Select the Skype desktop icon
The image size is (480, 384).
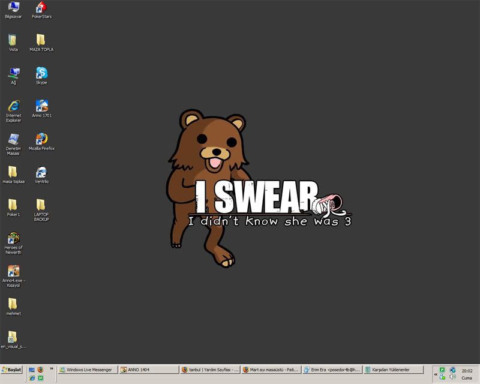click(x=41, y=73)
